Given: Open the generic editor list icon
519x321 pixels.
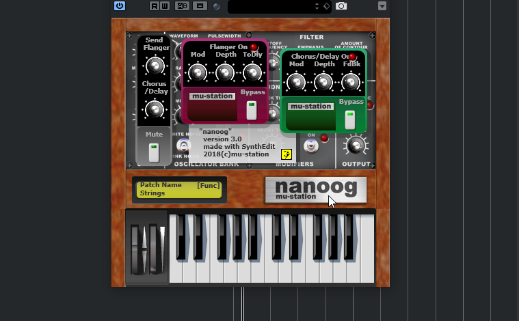Looking at the screenshot, I should point(200,6).
